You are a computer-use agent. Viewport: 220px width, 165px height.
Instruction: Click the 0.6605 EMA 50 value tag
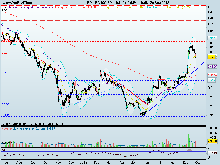coord(212,67)
